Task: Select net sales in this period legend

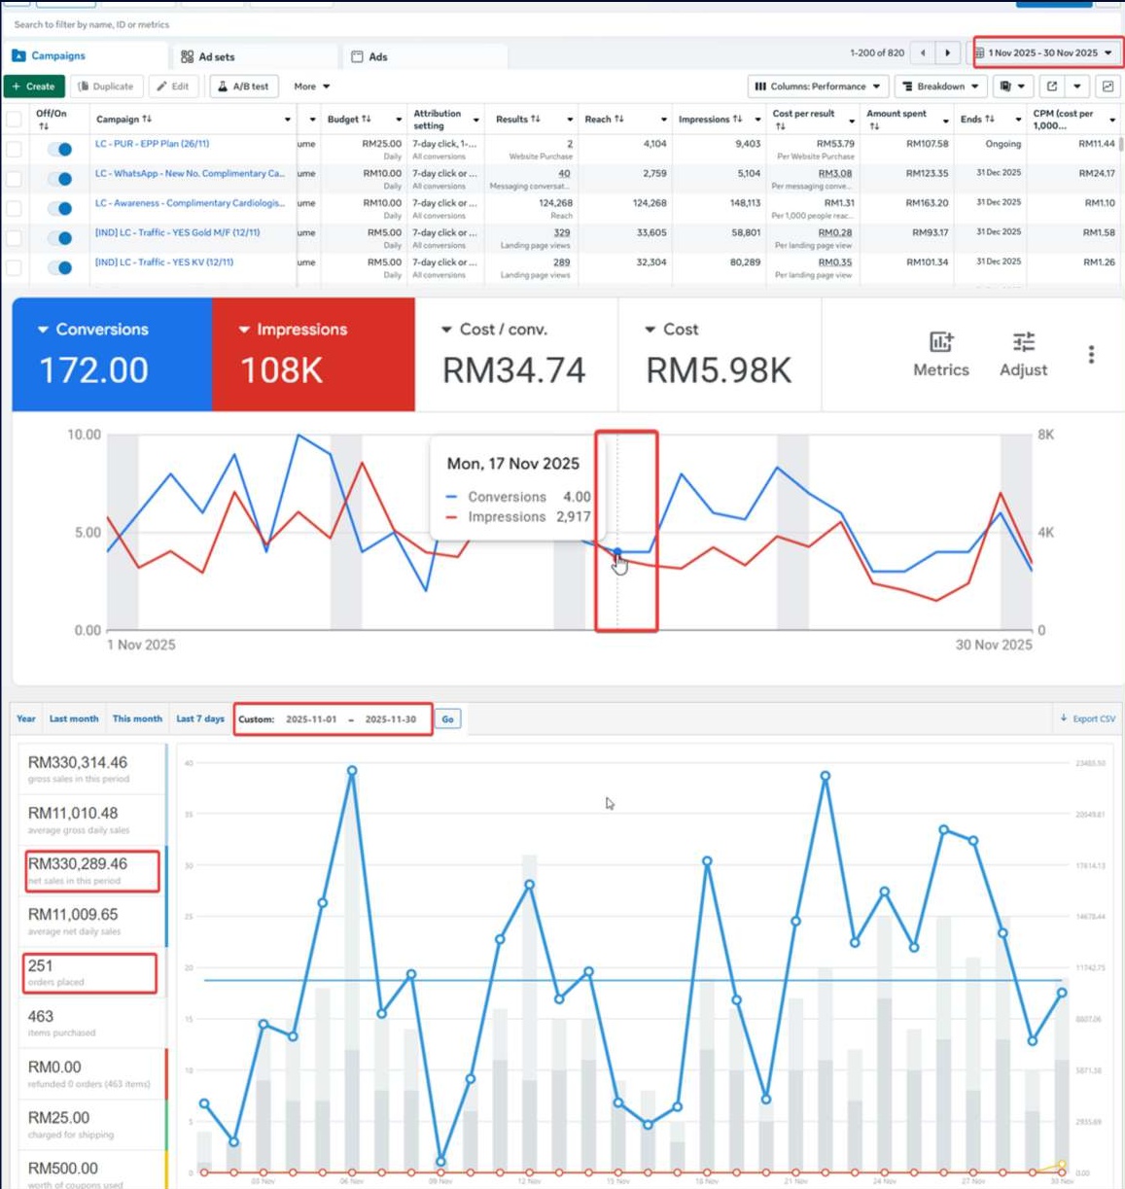Action: click(91, 870)
